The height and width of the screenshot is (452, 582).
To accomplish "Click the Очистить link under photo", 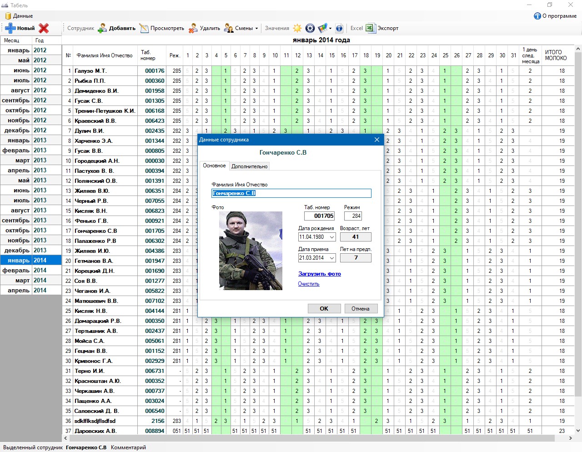I will 308,284.
